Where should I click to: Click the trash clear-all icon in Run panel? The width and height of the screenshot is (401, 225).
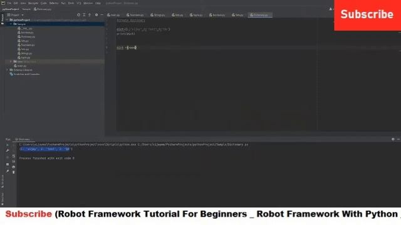coord(14,172)
